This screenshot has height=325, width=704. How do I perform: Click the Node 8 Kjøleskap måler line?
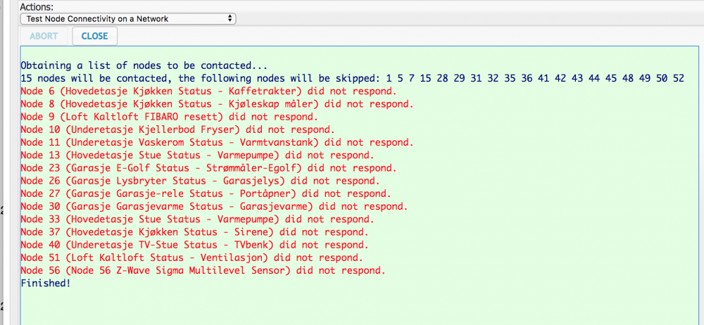pyautogui.click(x=216, y=104)
